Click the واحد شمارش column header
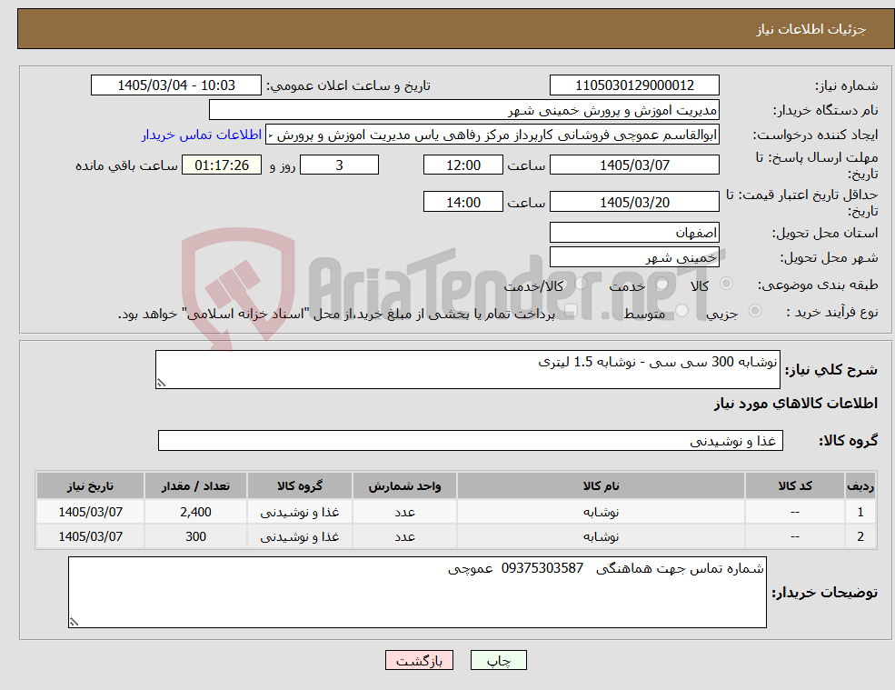This screenshot has height=690, width=895. coord(404,486)
